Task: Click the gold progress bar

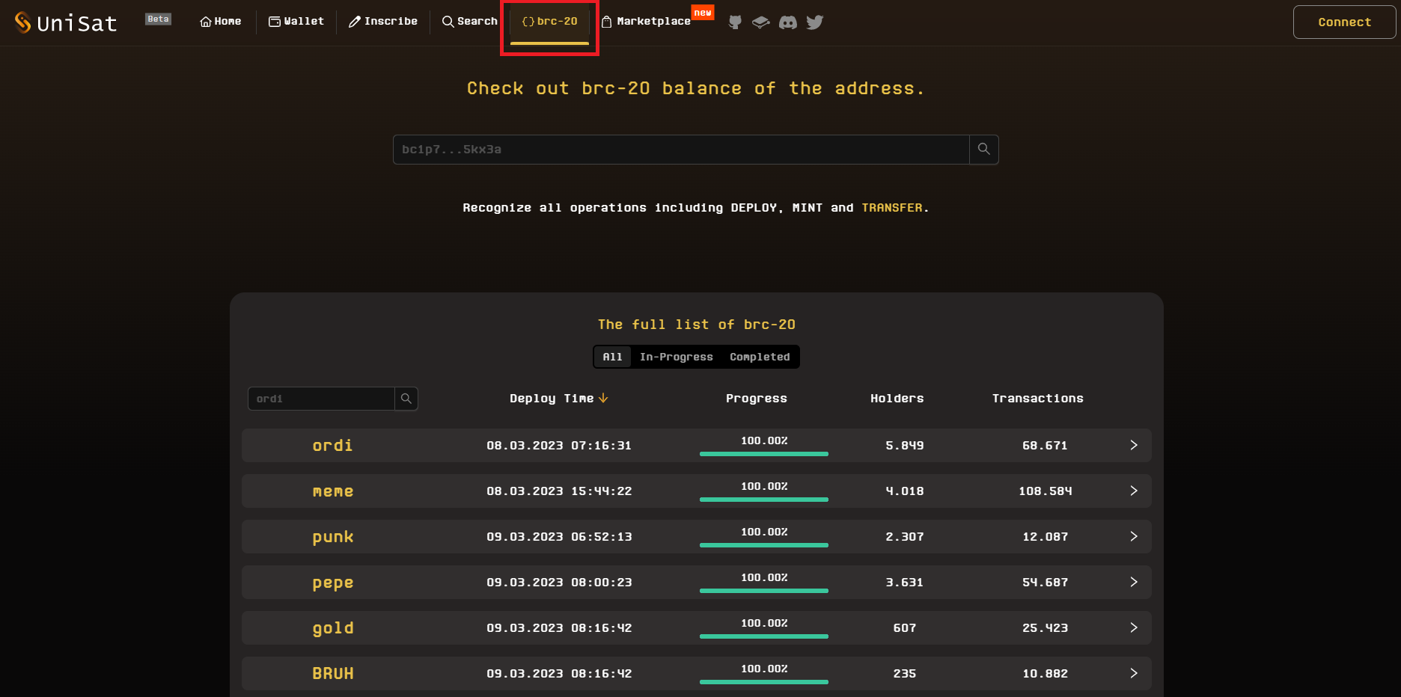Action: (x=764, y=636)
